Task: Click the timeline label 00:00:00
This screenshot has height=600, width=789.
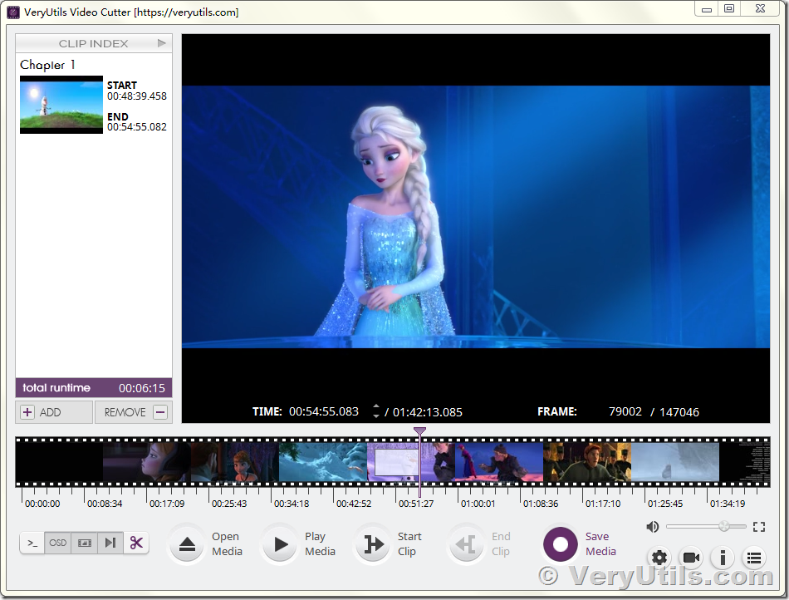Action: (x=42, y=504)
